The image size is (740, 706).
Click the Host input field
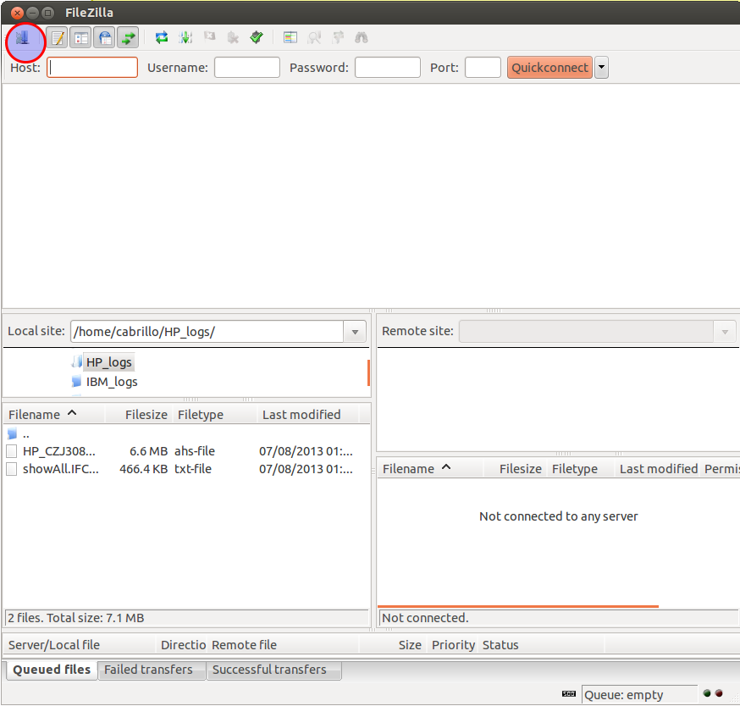92,68
